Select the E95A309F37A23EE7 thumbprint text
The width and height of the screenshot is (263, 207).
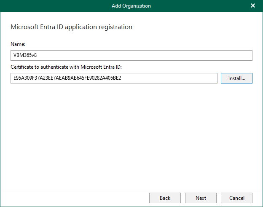(x=36, y=78)
